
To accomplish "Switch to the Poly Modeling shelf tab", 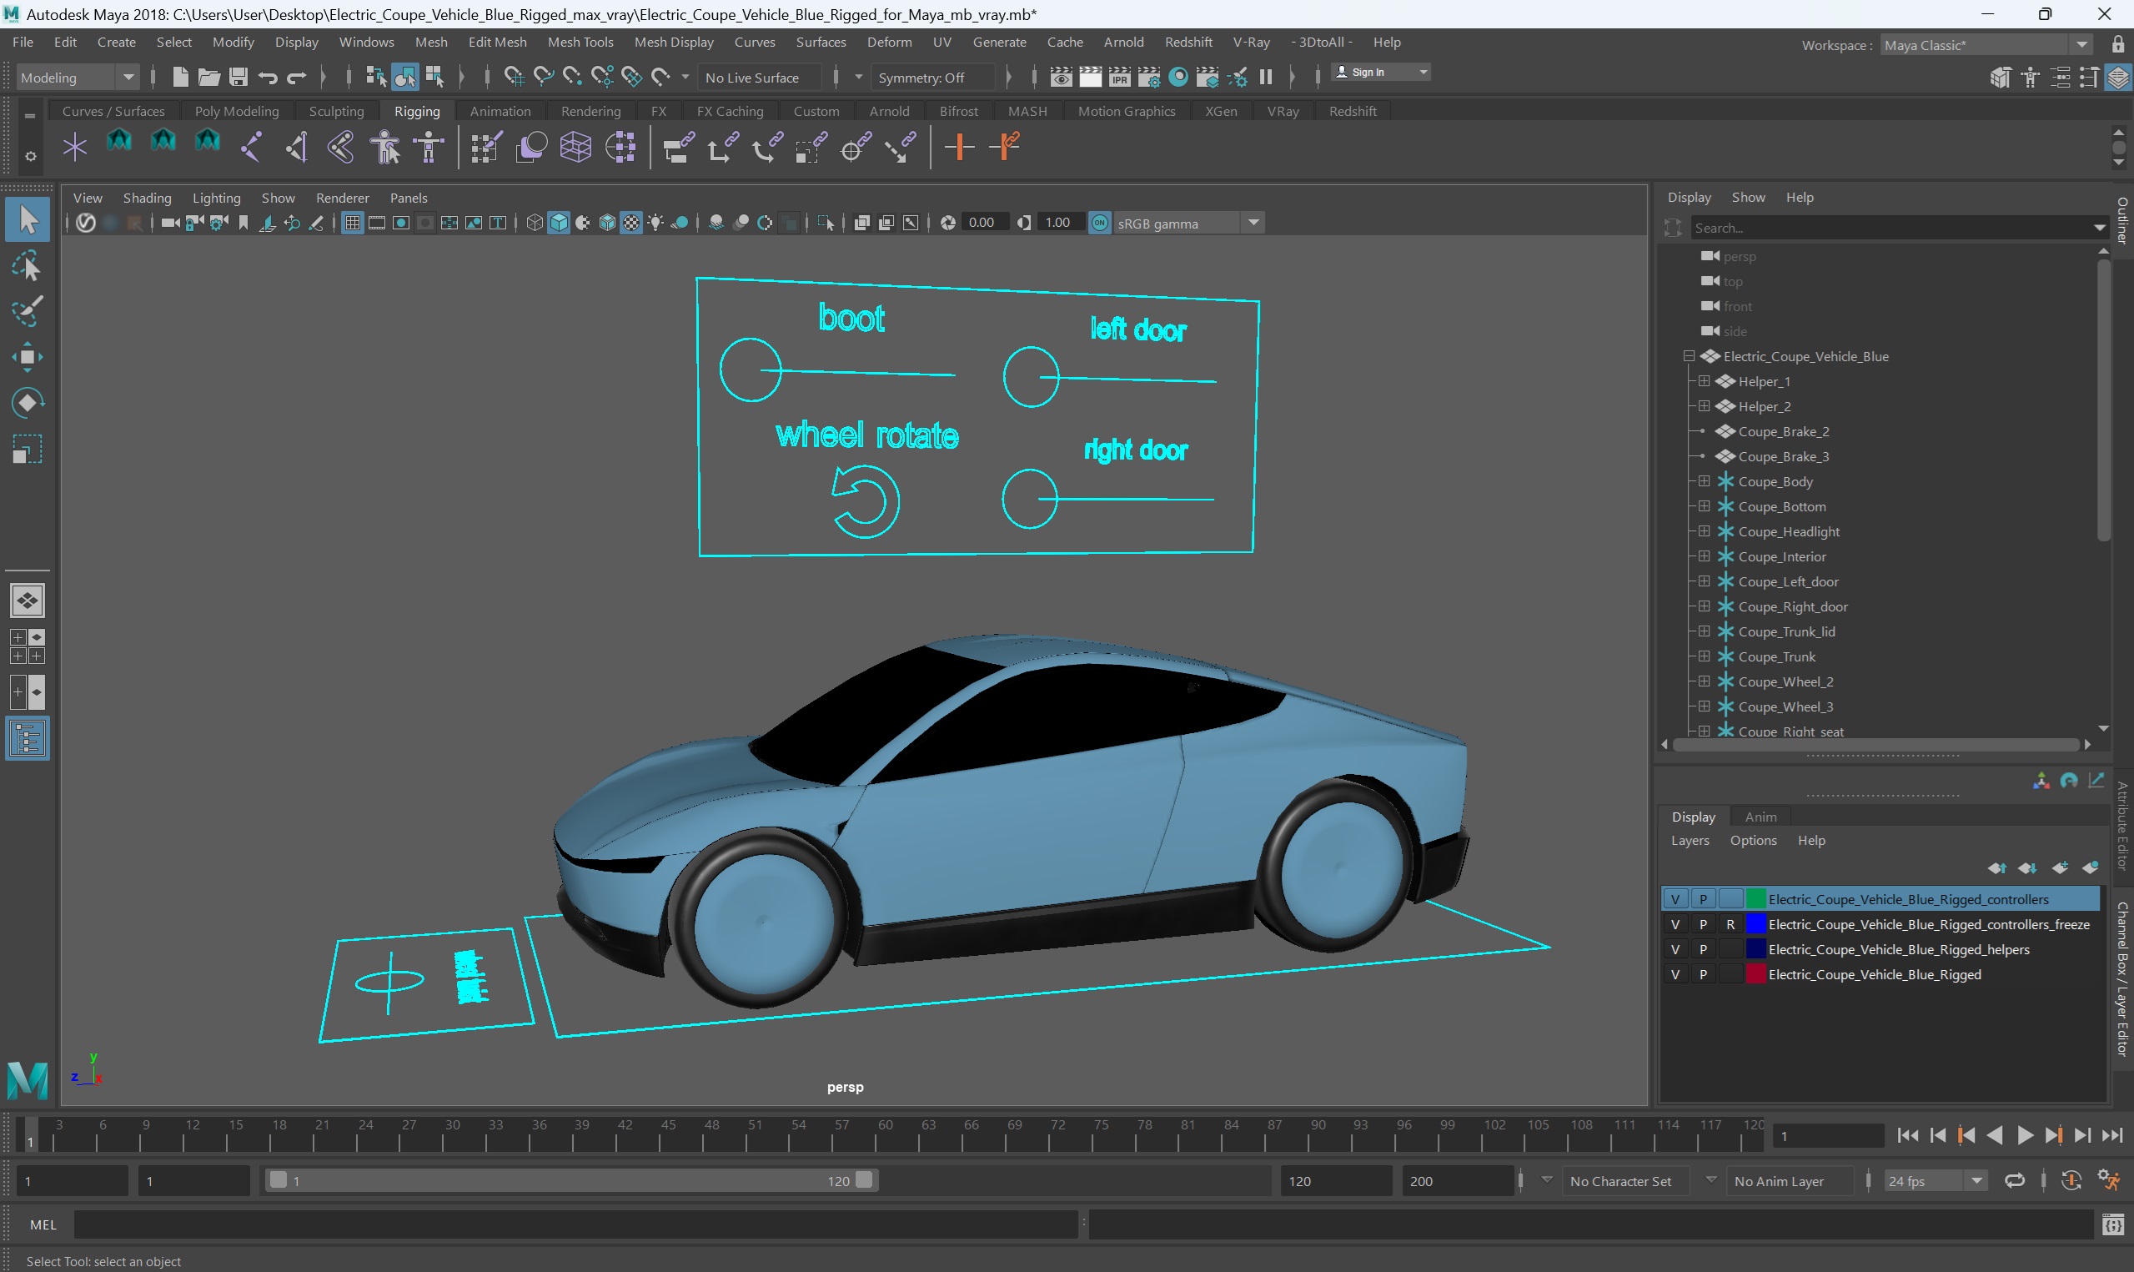I will click(x=237, y=112).
